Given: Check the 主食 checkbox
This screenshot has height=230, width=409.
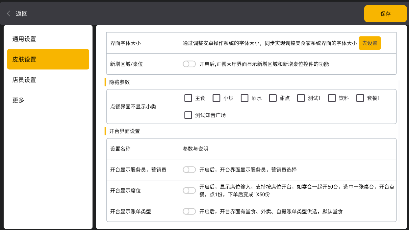Looking at the screenshot, I should [x=188, y=98].
